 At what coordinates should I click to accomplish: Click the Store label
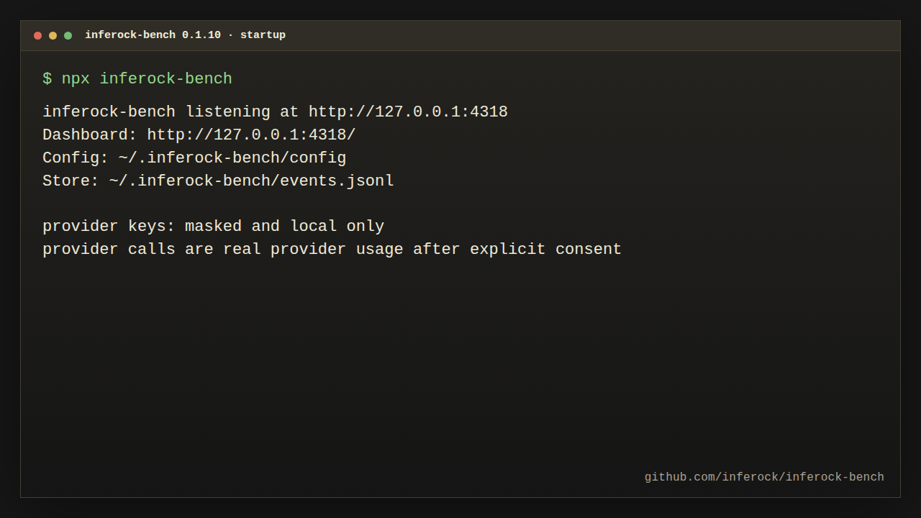click(71, 181)
